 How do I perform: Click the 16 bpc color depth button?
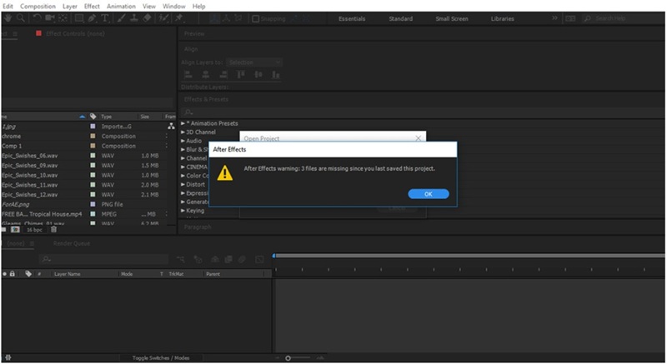coord(34,230)
